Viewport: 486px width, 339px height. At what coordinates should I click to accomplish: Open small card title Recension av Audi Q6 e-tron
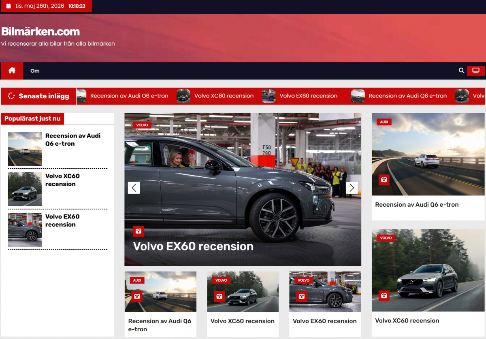coord(160,325)
